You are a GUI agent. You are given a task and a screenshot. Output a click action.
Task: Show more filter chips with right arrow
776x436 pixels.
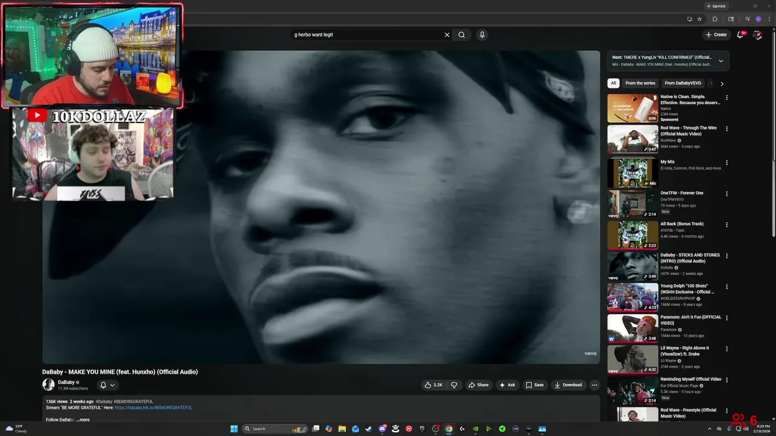(x=722, y=84)
